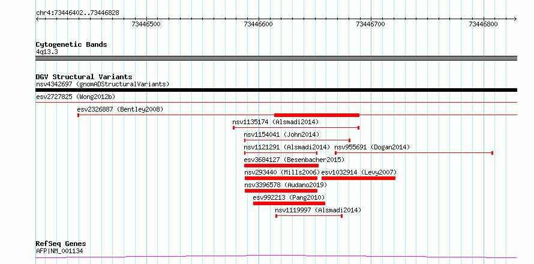Click the right arrow of the ruler
The height and width of the screenshot is (264, 534).
point(515,19)
